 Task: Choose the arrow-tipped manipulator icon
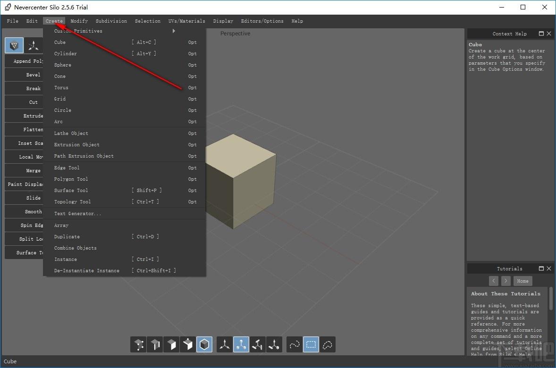[225, 344]
